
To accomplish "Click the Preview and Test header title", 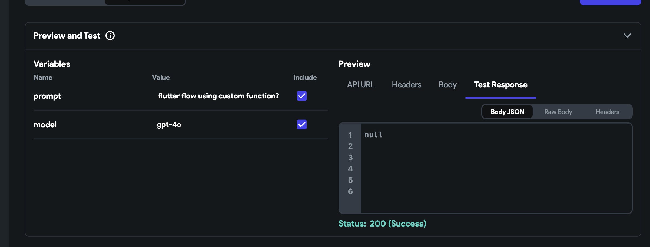I will pos(67,36).
